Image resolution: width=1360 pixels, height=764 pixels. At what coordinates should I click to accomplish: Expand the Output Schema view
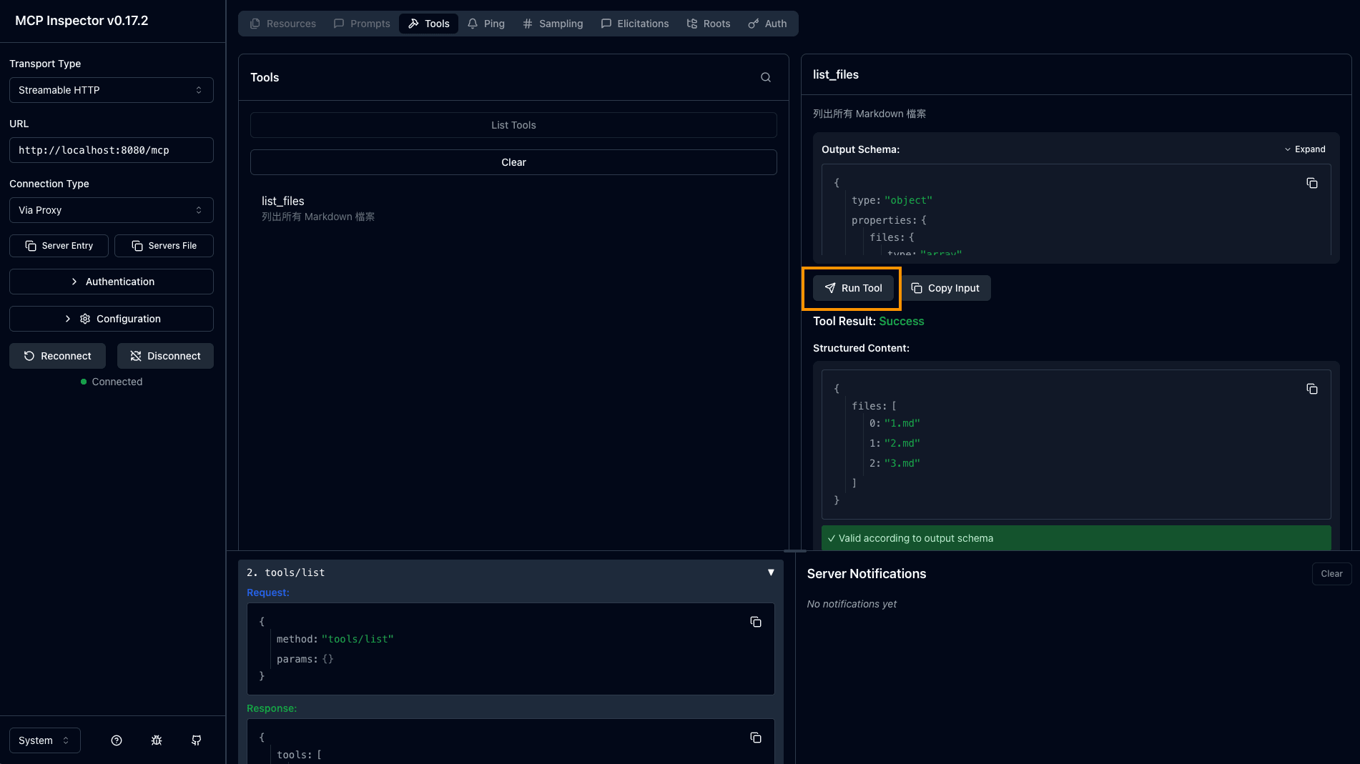click(1304, 149)
